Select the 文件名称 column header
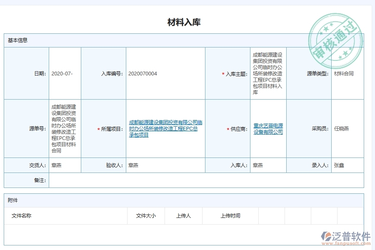This screenshot has width=375, height=250. (20, 216)
